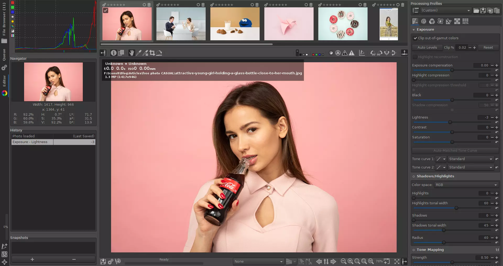Viewport: 503px width, 266px height.
Task: Add a new snapshot with plus button
Action: coord(32,259)
